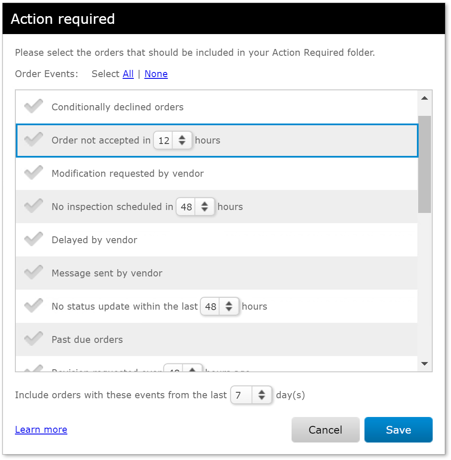Open the Learn more link
The height and width of the screenshot is (460, 451).
[41, 429]
